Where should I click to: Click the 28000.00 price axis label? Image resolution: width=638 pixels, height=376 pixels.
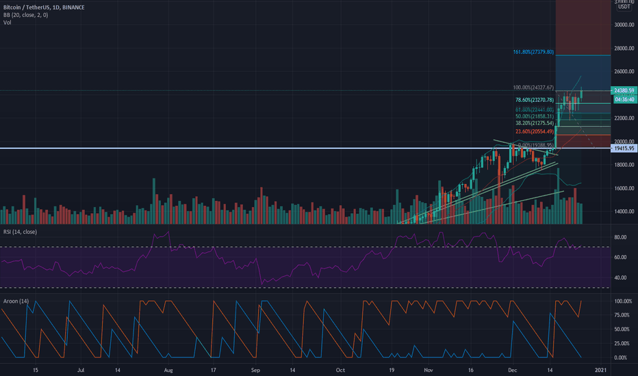pyautogui.click(x=624, y=49)
